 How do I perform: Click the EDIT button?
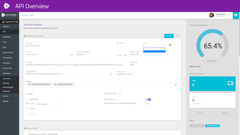tap(177, 36)
